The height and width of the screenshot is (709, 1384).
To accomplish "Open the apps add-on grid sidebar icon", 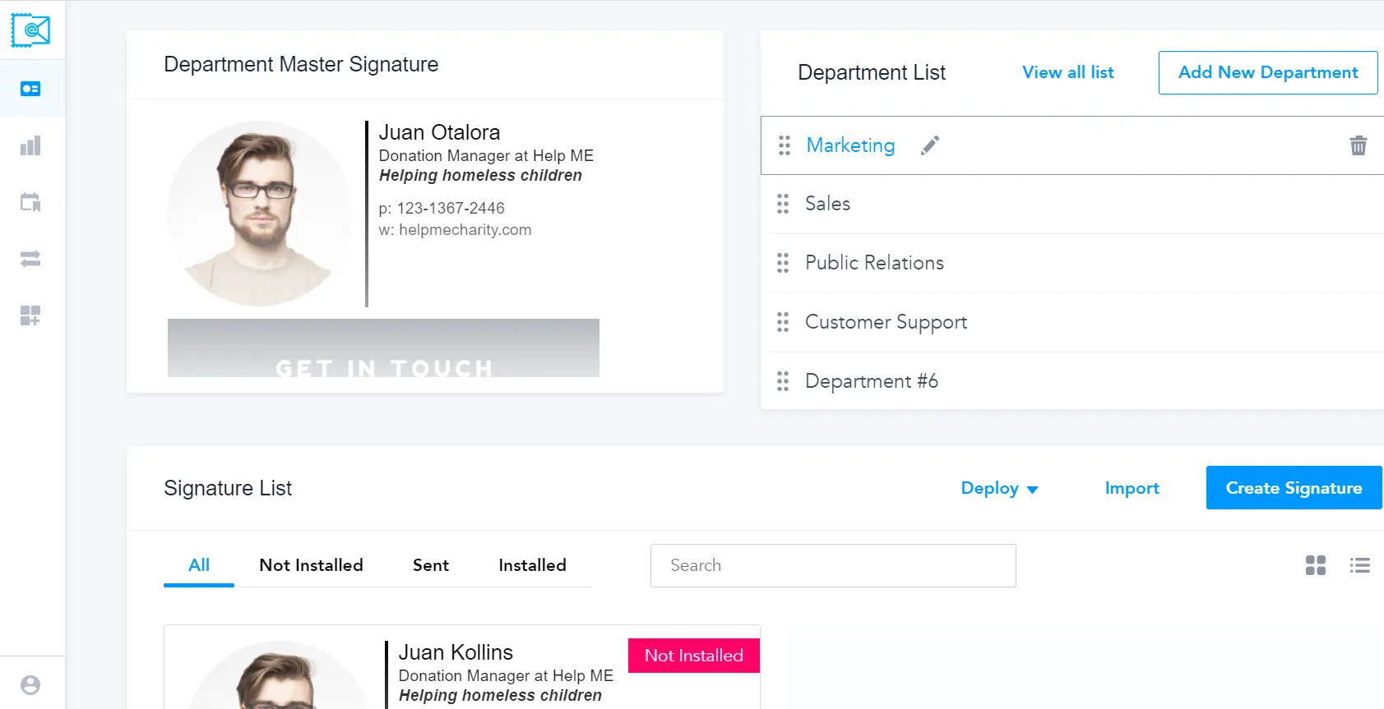I will coord(30,315).
